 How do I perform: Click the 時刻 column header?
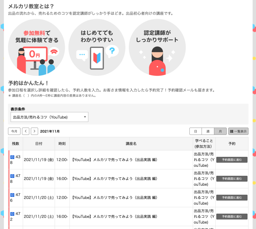(x=62, y=144)
